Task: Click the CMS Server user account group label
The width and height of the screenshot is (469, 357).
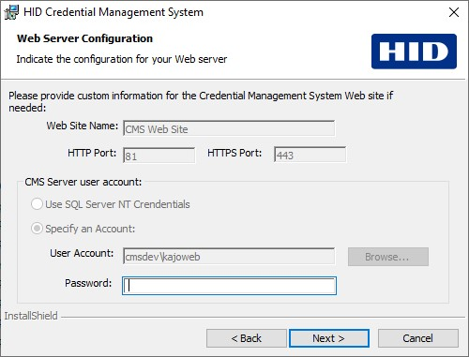Action: pyautogui.click(x=83, y=182)
